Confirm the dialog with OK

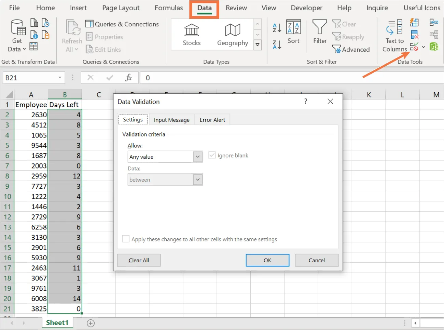(267, 260)
